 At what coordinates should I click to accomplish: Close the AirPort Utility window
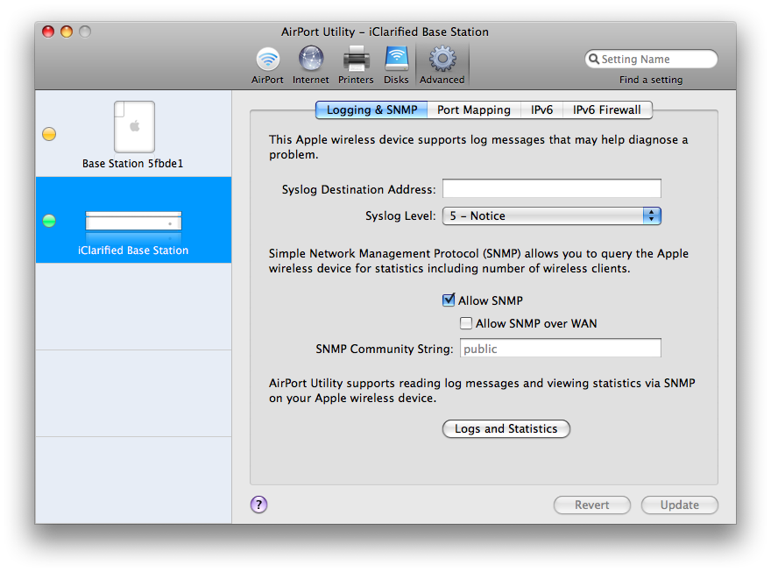pyautogui.click(x=48, y=32)
